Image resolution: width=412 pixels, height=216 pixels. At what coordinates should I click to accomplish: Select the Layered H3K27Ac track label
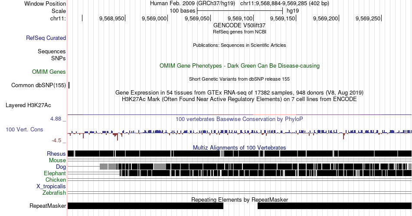[28, 105]
